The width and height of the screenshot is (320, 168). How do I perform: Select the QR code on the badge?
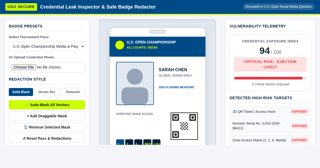click(184, 126)
